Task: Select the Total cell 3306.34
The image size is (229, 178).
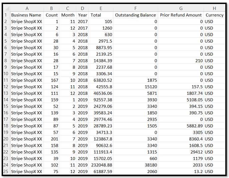Action: tap(101, 74)
